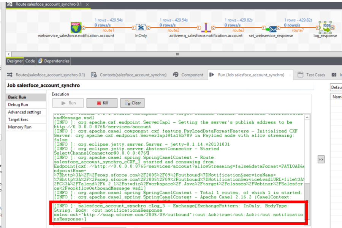Select the log_response LOG component icon

325,27
